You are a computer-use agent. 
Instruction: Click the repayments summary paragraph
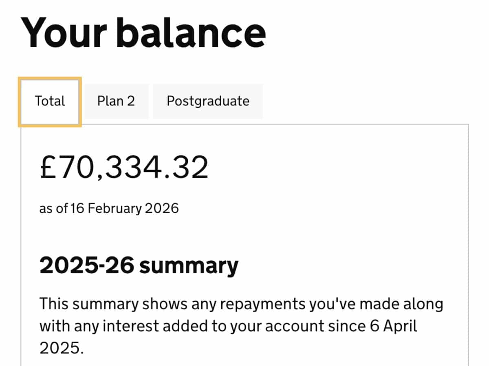[240, 325]
